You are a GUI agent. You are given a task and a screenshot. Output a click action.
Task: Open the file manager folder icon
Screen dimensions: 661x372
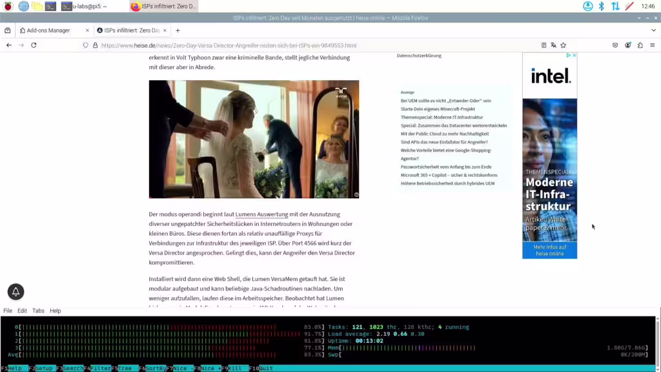pyautogui.click(x=37, y=6)
